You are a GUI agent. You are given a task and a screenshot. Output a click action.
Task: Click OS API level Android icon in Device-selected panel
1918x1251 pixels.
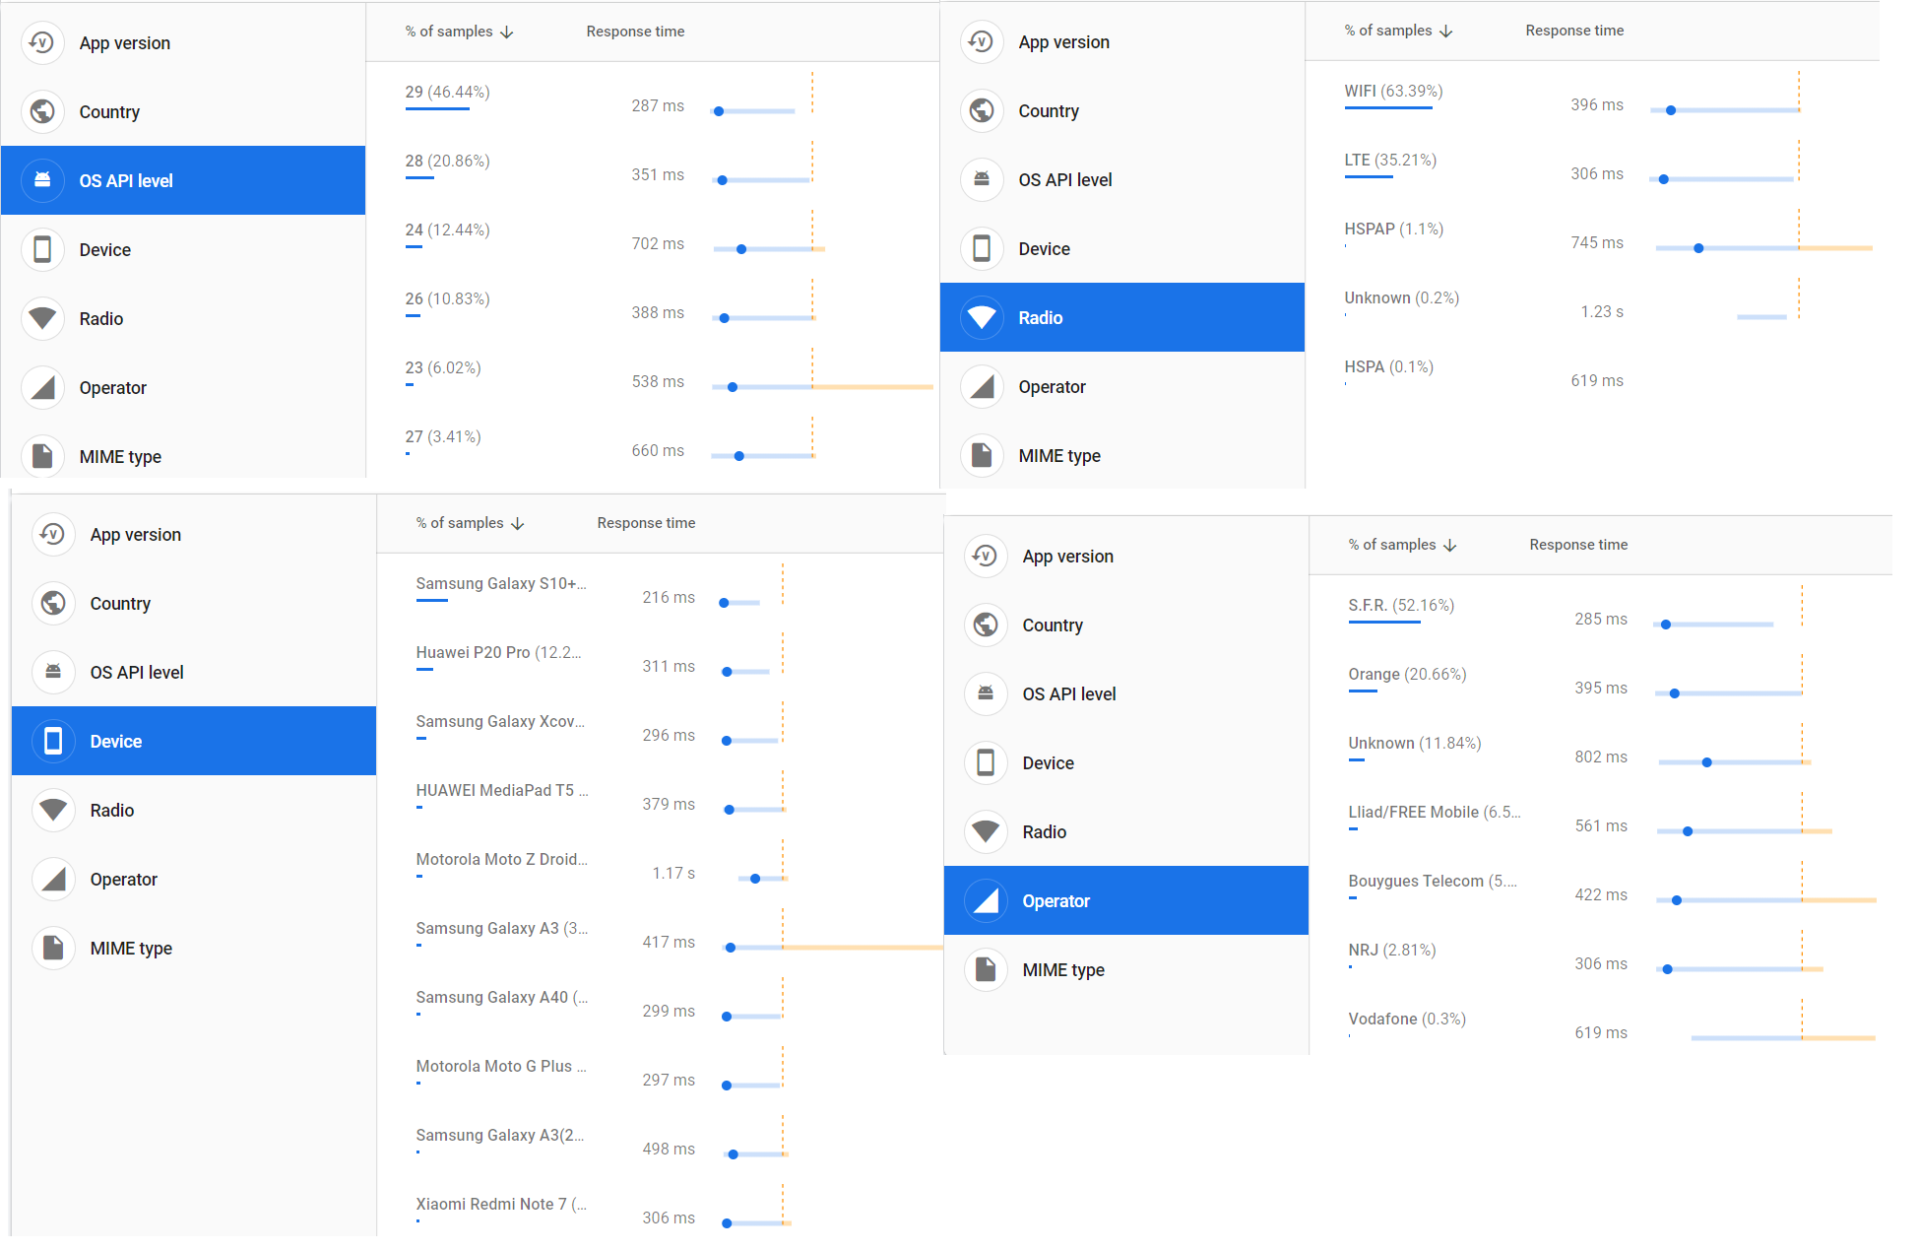[53, 672]
